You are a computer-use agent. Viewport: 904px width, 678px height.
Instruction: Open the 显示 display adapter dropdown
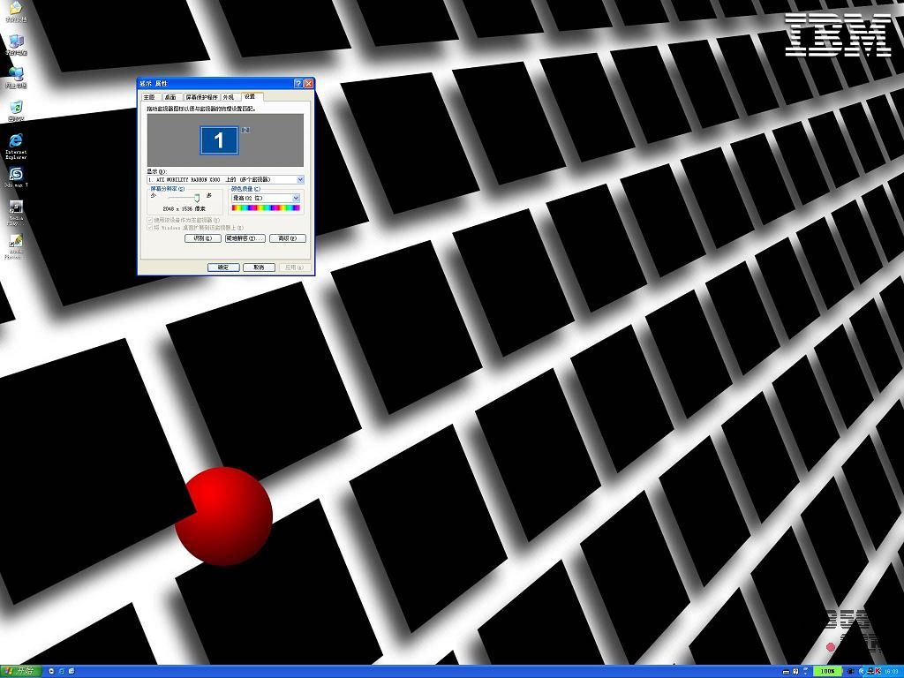pos(225,180)
